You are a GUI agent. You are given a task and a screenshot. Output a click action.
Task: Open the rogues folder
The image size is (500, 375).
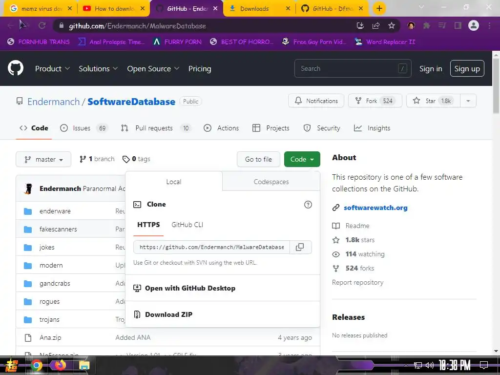click(x=49, y=301)
